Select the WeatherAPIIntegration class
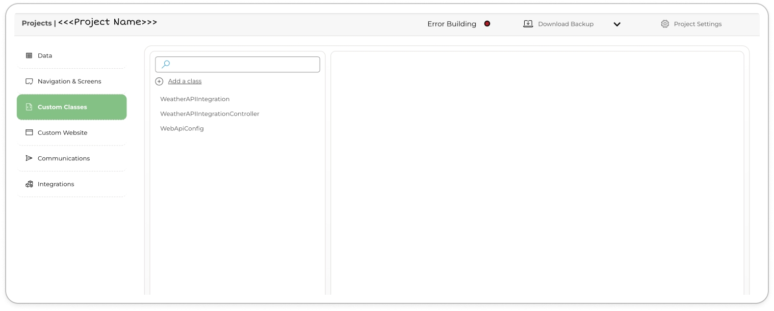The width and height of the screenshot is (774, 311). coord(195,99)
